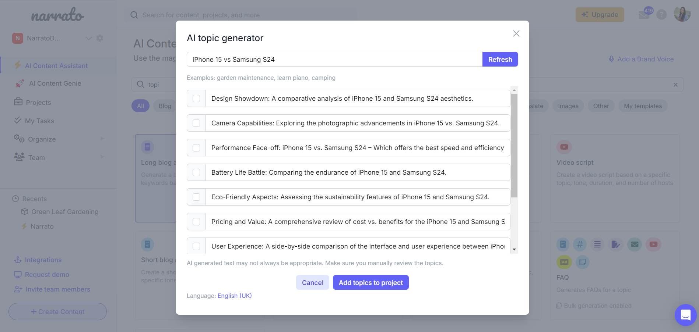Click the Upgrade button
Viewport: 699px width, 332px height.
pyautogui.click(x=600, y=15)
